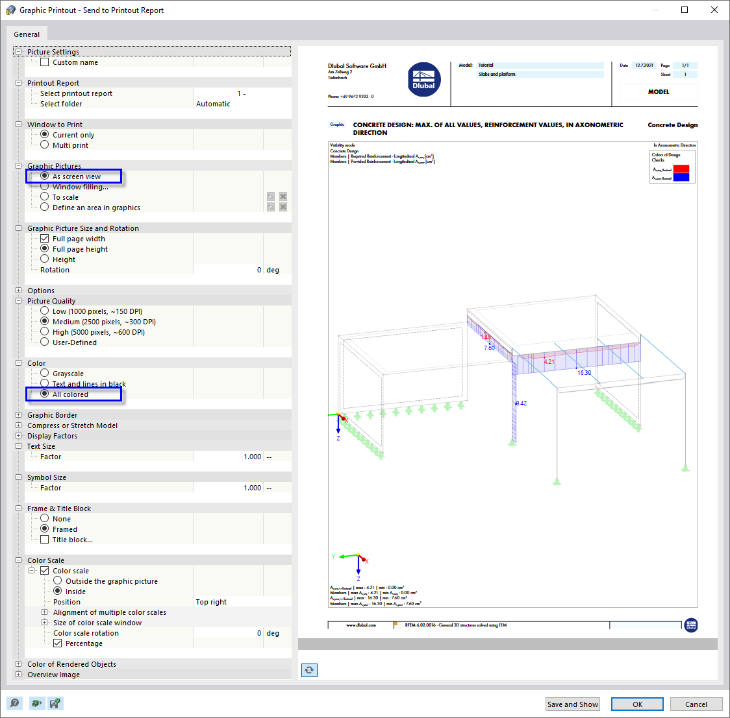
Task: Choose Text and lines in black
Action: coord(45,383)
